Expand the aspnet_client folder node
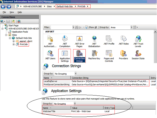The image size is (157, 118). click(14, 41)
